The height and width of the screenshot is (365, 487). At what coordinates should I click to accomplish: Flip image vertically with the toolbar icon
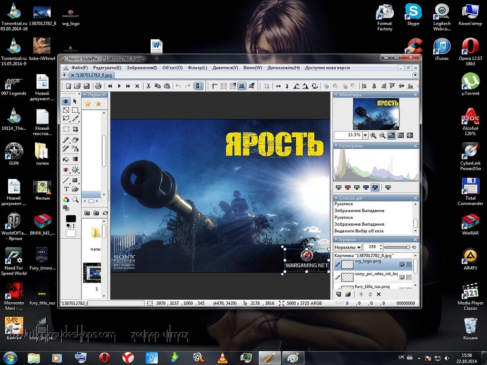(x=287, y=86)
